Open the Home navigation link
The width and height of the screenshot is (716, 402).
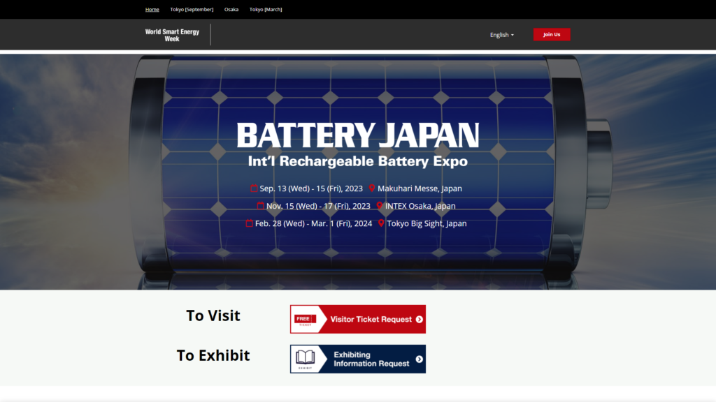pyautogui.click(x=152, y=10)
